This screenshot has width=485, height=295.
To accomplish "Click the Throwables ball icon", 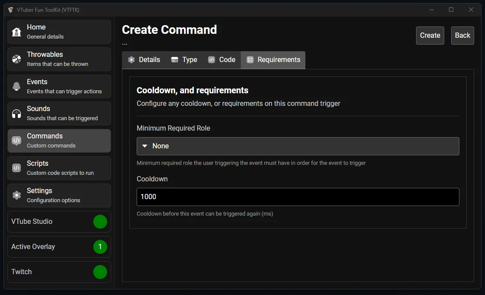I will click(x=16, y=59).
